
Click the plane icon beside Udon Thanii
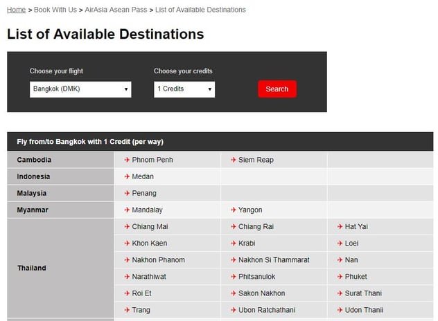pyautogui.click(x=340, y=310)
